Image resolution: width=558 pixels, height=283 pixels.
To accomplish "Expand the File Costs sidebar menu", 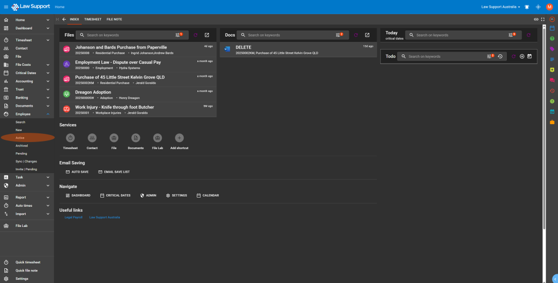I will click(48, 65).
